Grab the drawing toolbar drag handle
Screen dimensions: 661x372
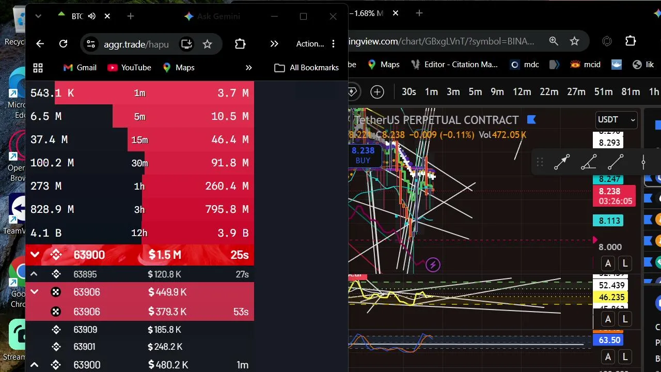[x=540, y=162]
